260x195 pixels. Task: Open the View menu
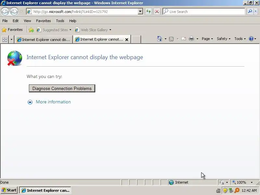(27, 21)
